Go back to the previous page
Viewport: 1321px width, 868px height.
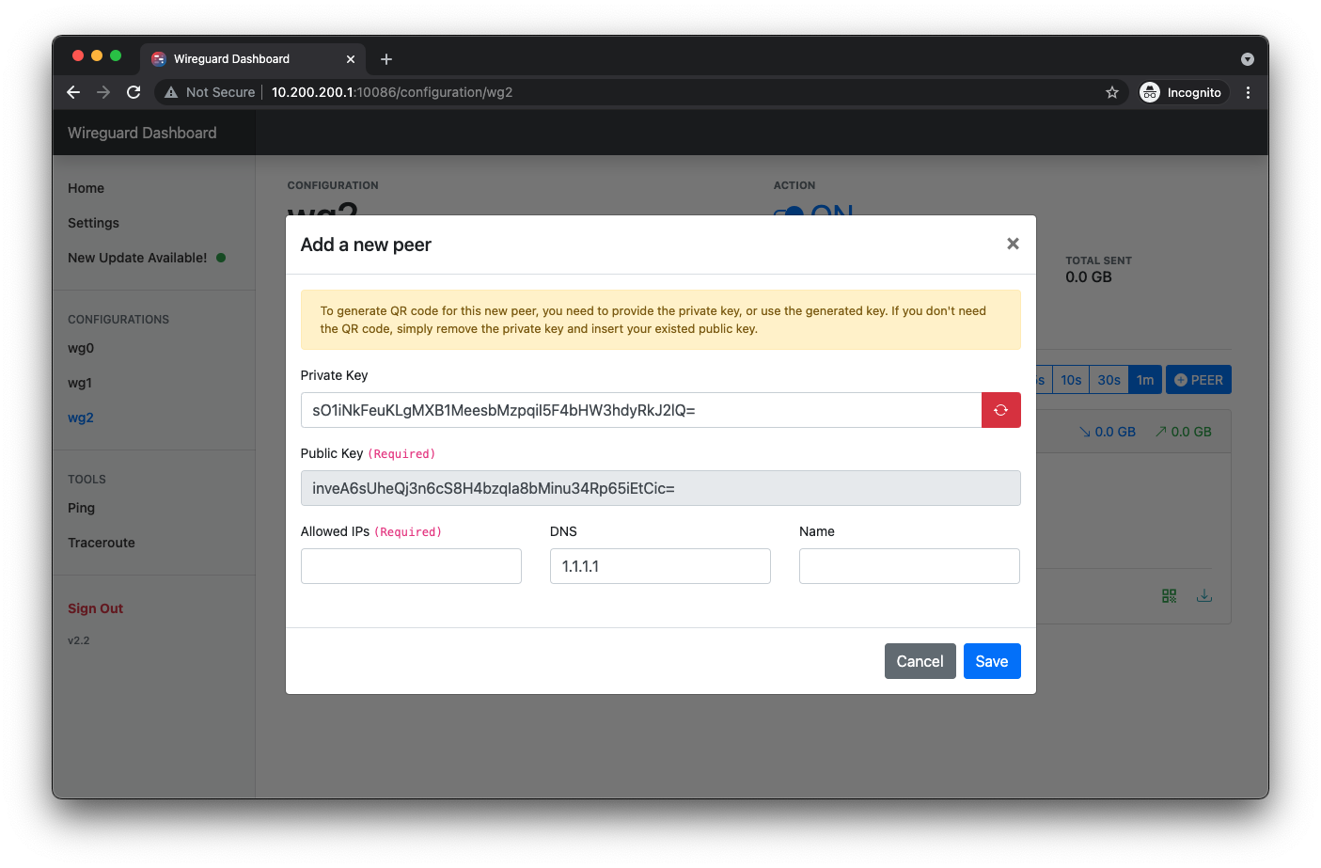[73, 92]
